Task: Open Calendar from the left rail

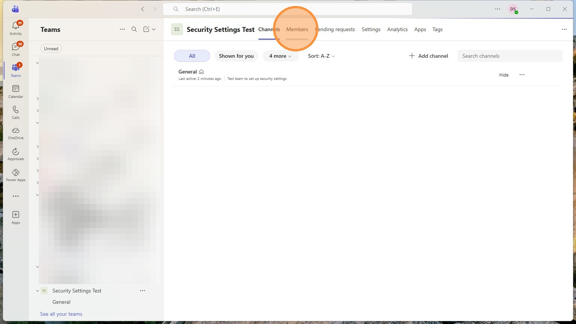Action: (16, 91)
